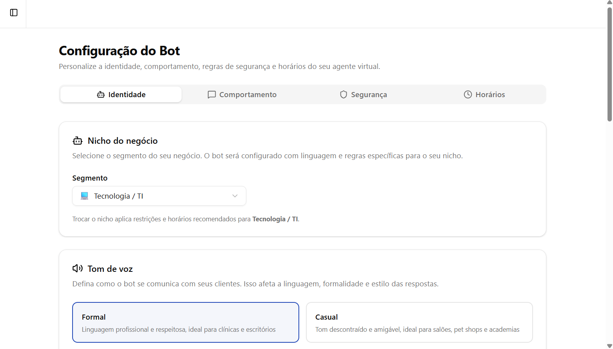Click the chat bubble icon in Comportamento tab
This screenshot has height=349, width=613.
tap(212, 94)
